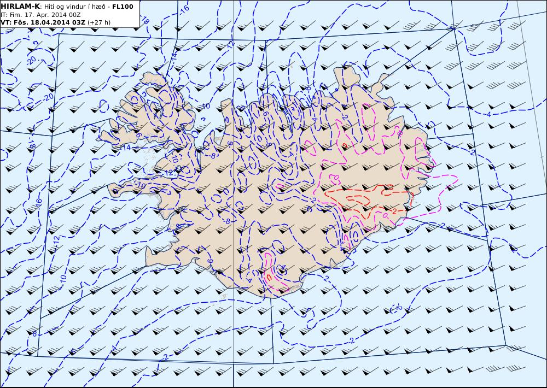This screenshot has height=388, width=547.
Task: Click the 'IT: Fim. 17. Apr. 2014 00Z' line
Action: 40,15
